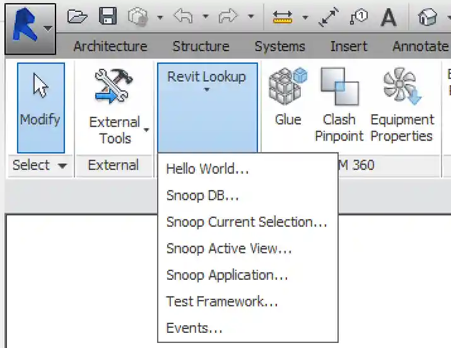Image resolution: width=451 pixels, height=348 pixels.
Task: Open Equipment Properties tool
Action: click(401, 104)
